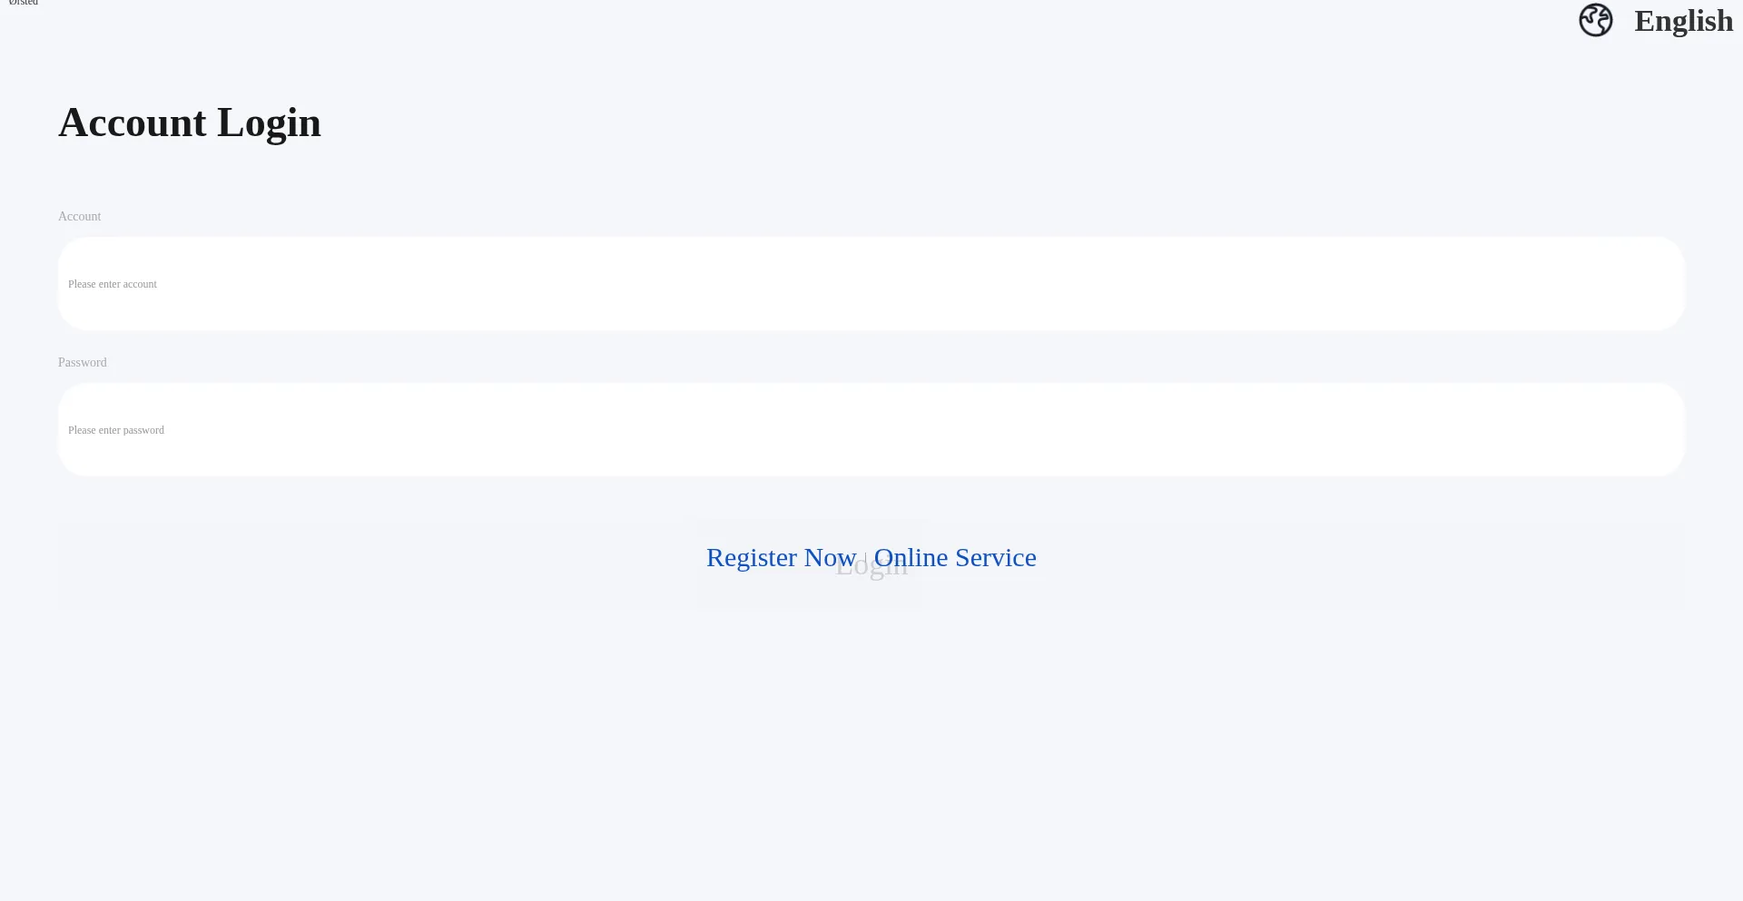Click the right end of the Account field
1743x901 pixels.
[x=1634, y=284]
